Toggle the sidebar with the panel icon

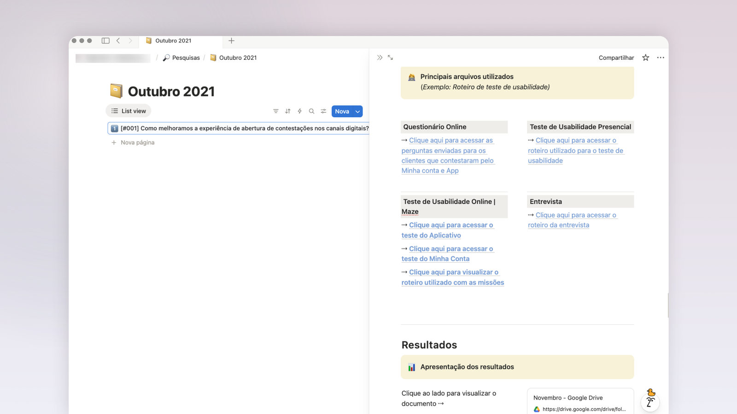(105, 40)
